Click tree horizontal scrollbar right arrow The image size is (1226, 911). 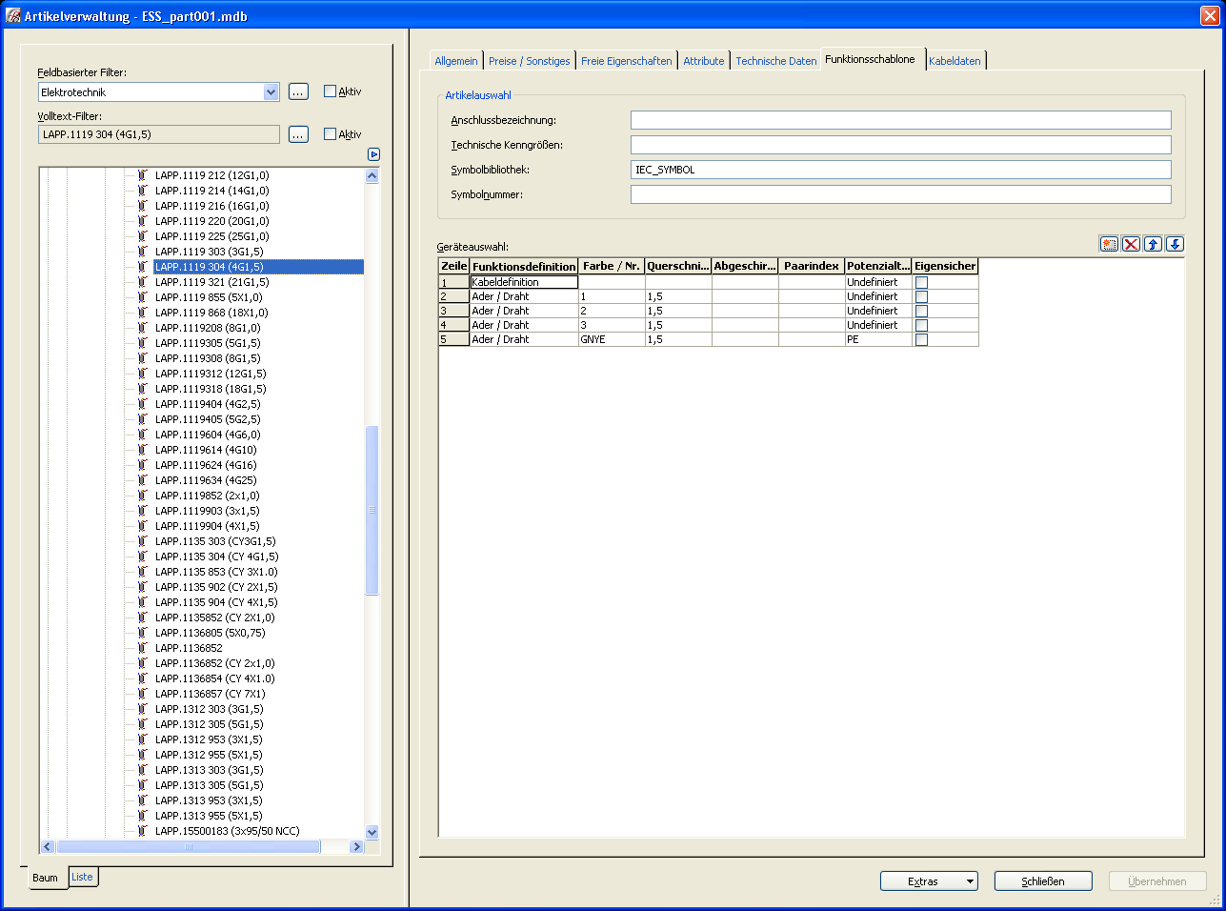(x=356, y=846)
